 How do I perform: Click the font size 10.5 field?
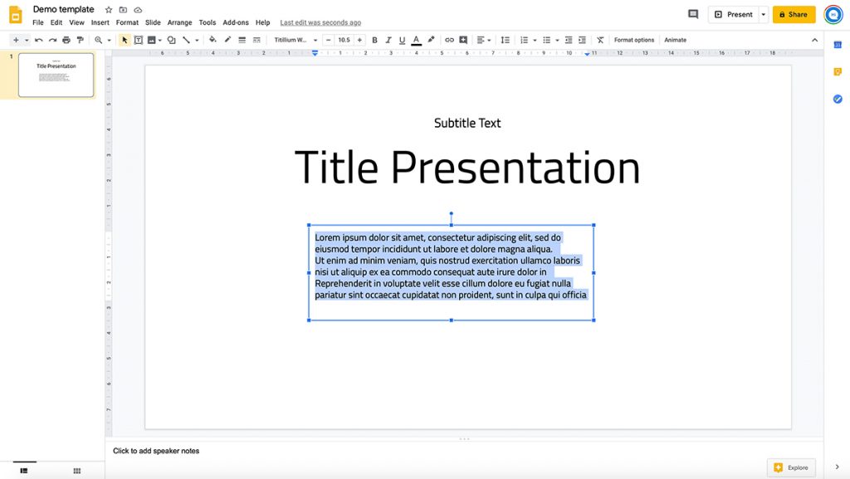(x=344, y=40)
